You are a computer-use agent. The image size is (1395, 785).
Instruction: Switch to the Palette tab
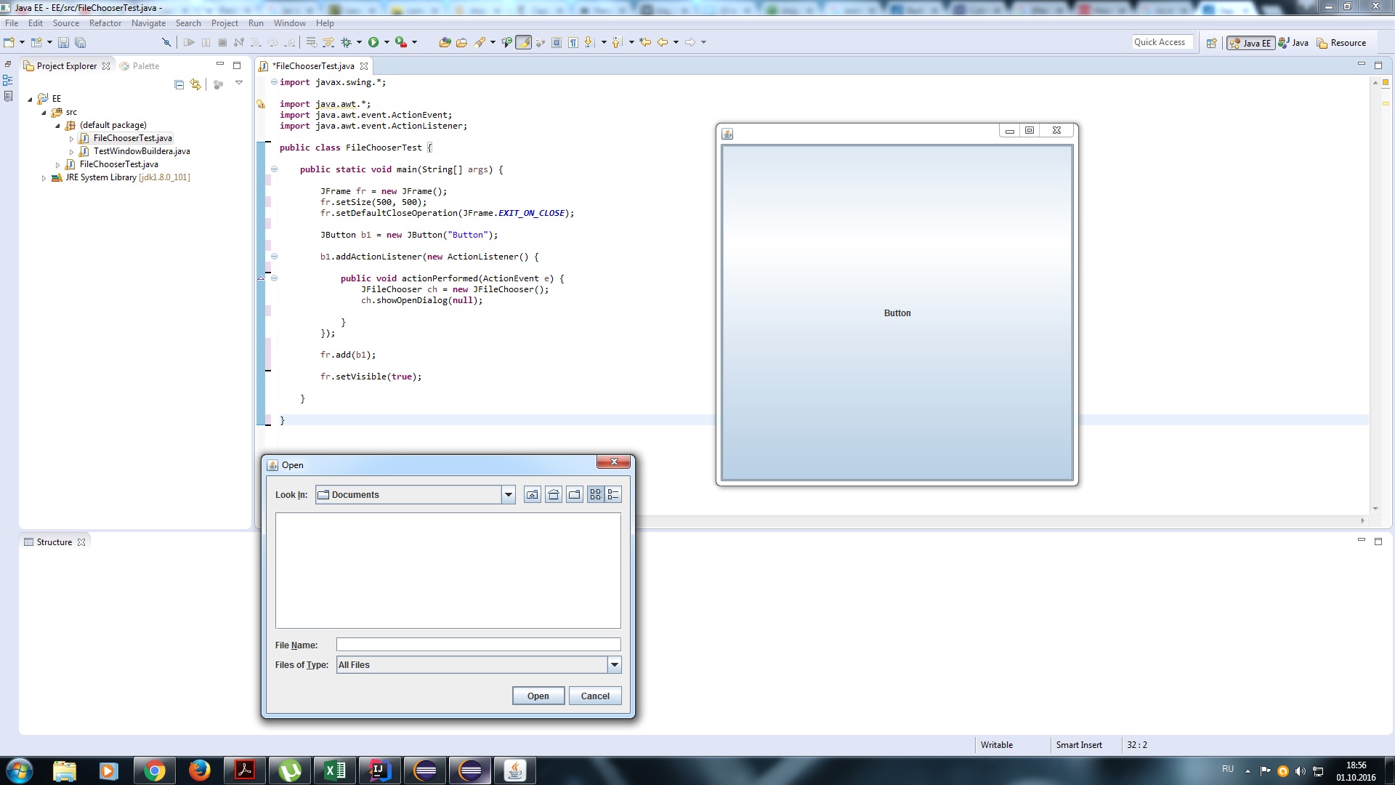point(139,66)
